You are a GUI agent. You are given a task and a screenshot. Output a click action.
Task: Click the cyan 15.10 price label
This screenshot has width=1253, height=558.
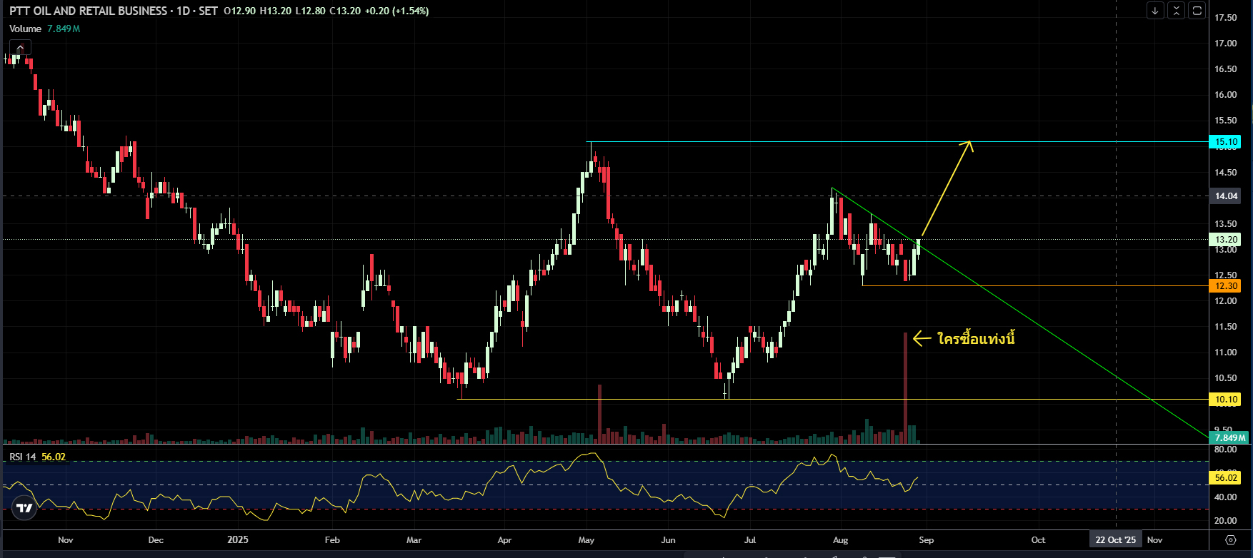(x=1227, y=142)
